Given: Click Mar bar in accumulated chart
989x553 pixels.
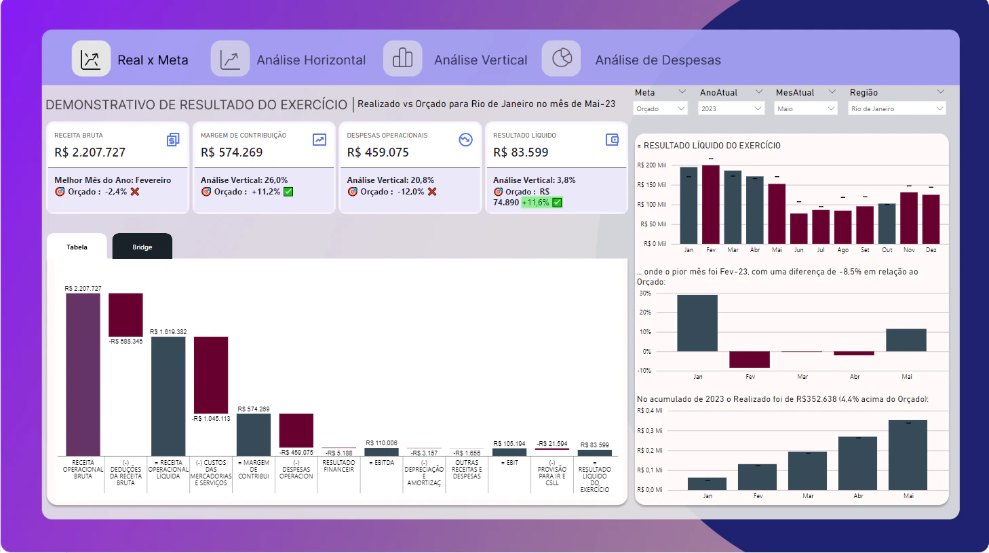Looking at the screenshot, I should tap(807, 470).
